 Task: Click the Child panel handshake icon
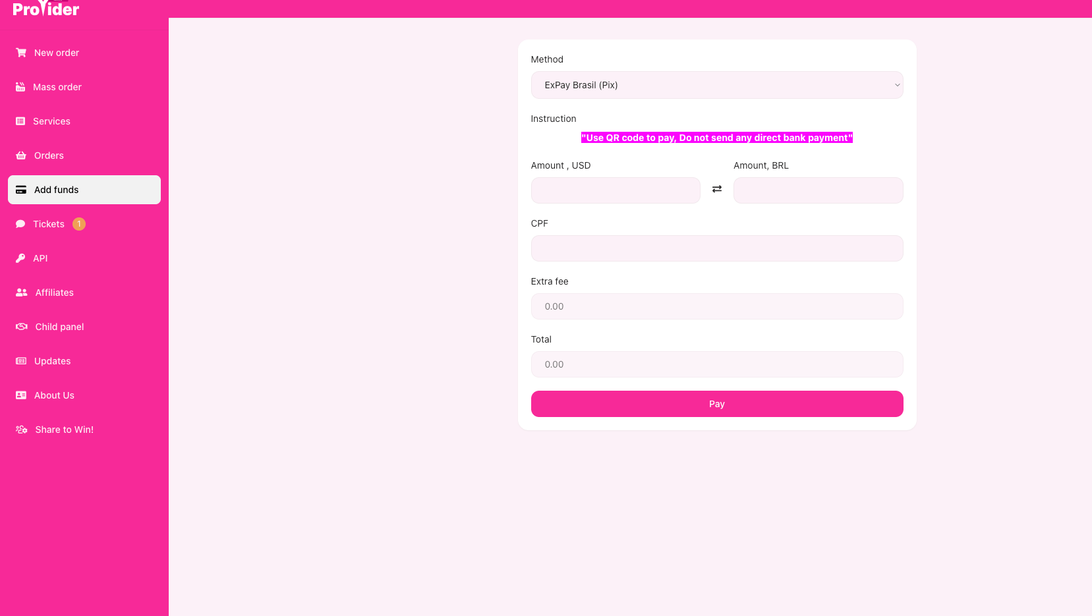coord(22,327)
